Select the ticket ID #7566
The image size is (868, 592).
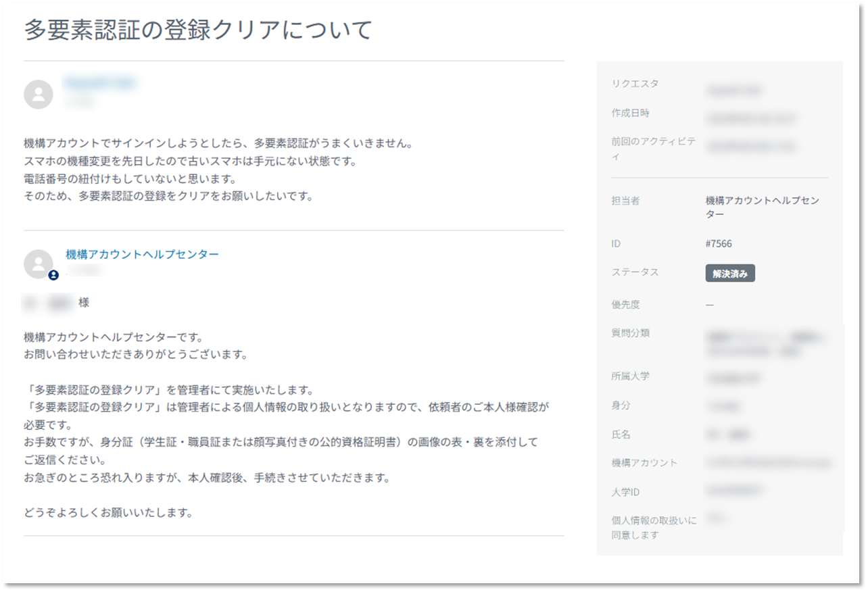point(718,243)
